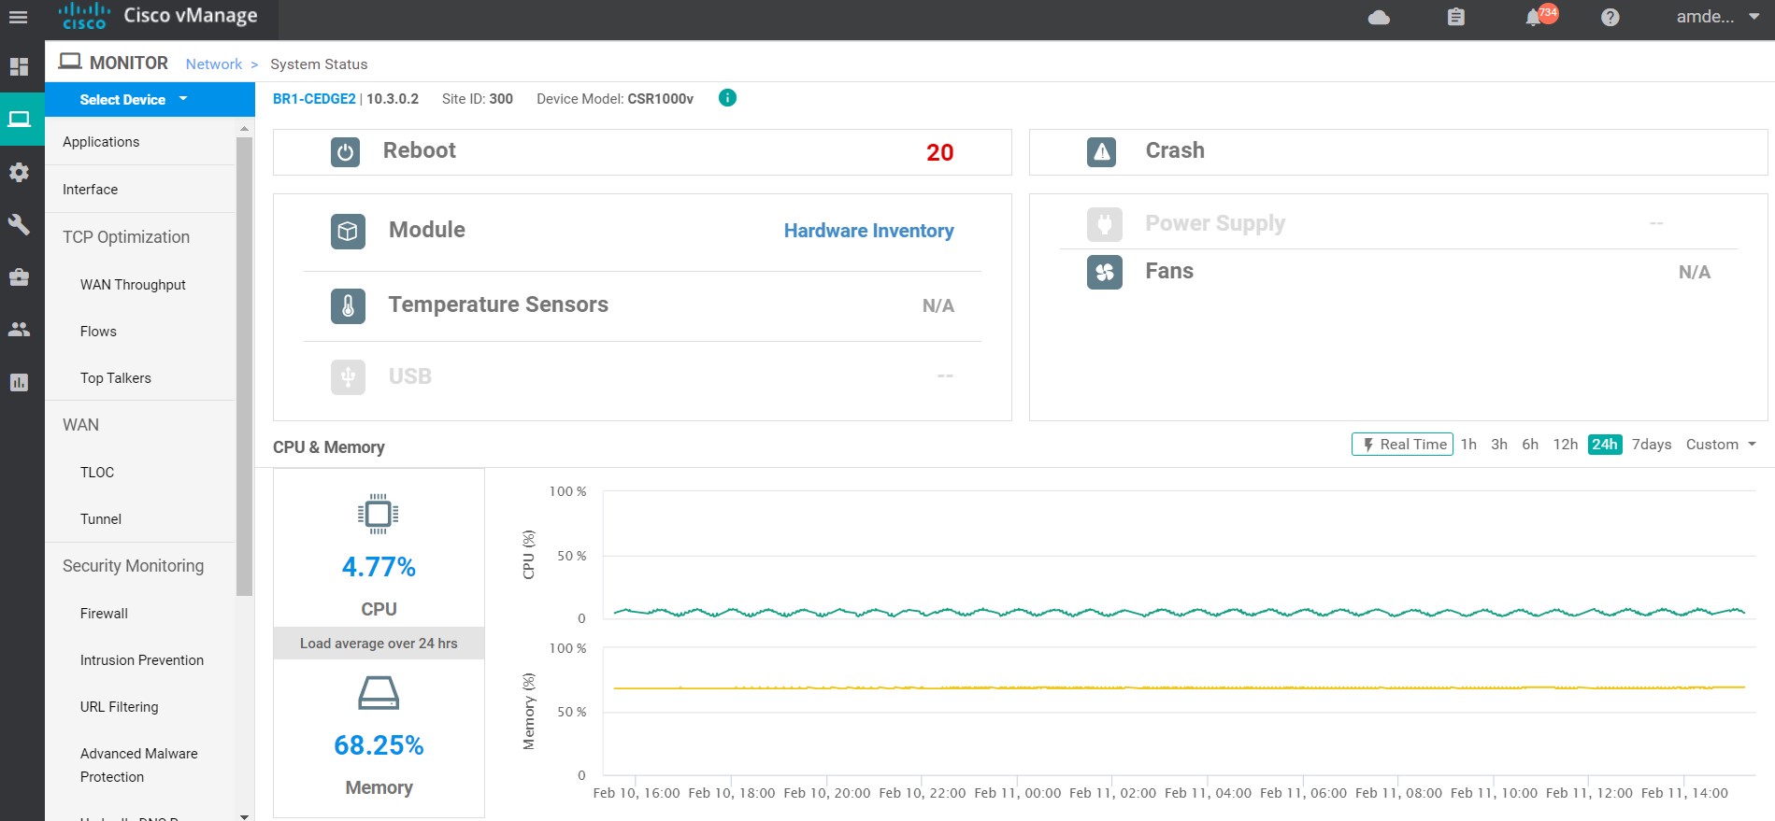Toggle Real Time monitoring mode

(x=1402, y=445)
